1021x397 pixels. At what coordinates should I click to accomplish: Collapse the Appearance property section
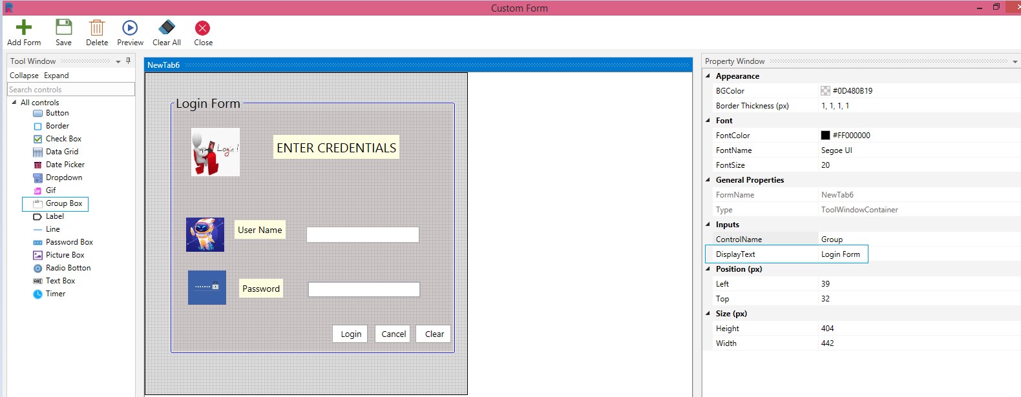(708, 76)
